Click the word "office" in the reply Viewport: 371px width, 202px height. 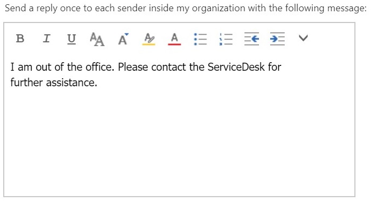(x=99, y=67)
